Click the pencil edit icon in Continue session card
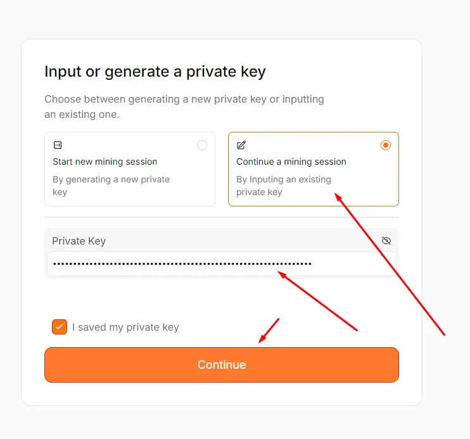Viewport: 470px width, 439px height. [x=241, y=145]
